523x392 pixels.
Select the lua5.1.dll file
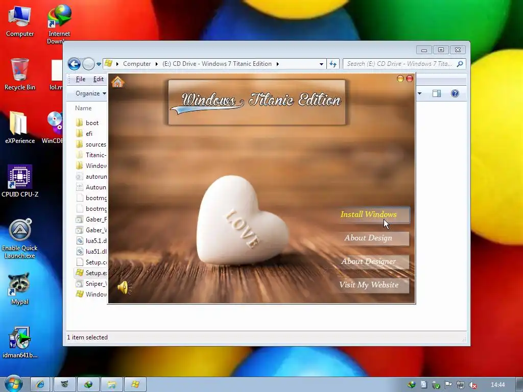click(90, 241)
